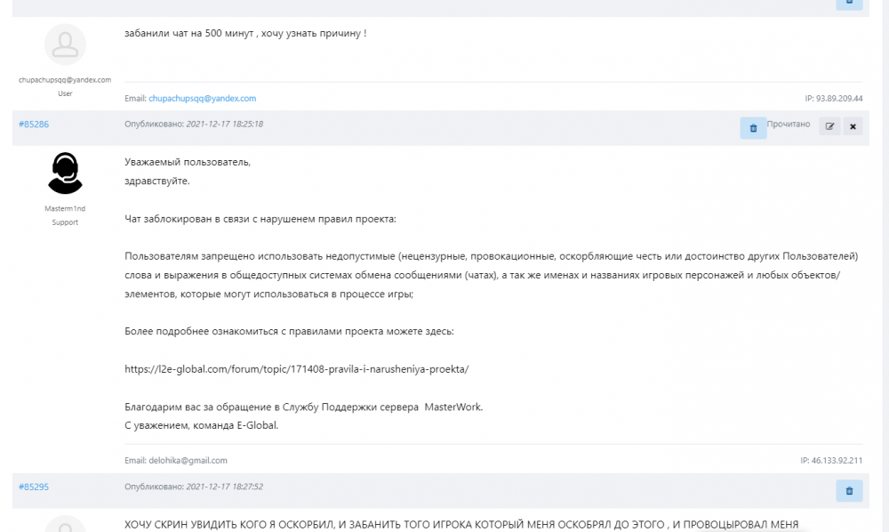
Task: Click the trash icon at top right
Action: click(x=849, y=3)
